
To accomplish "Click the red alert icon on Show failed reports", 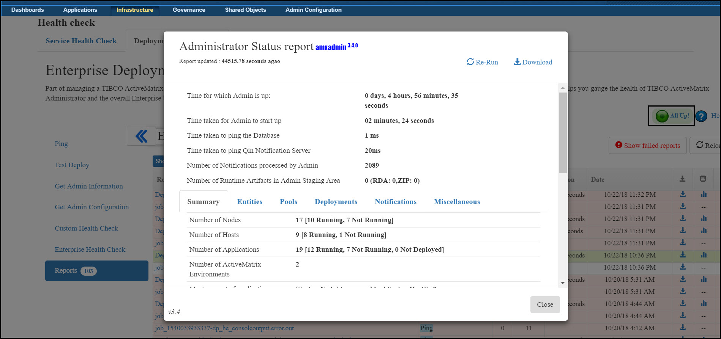I will point(619,145).
